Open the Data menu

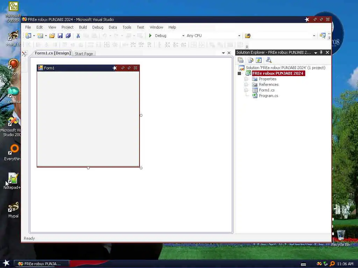113,27
